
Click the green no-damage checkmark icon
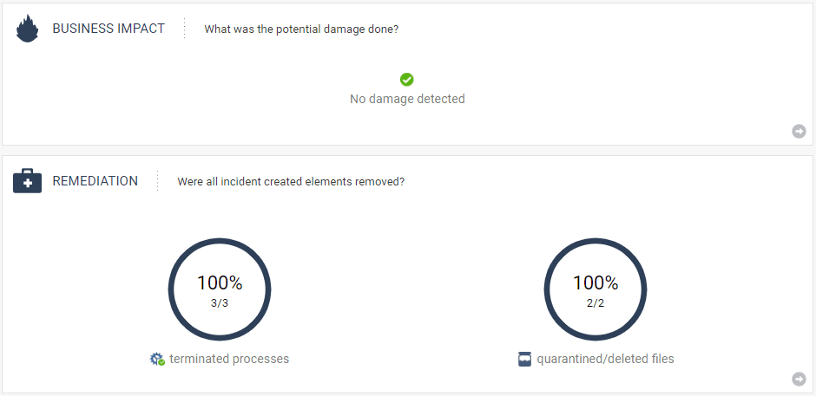tap(407, 80)
